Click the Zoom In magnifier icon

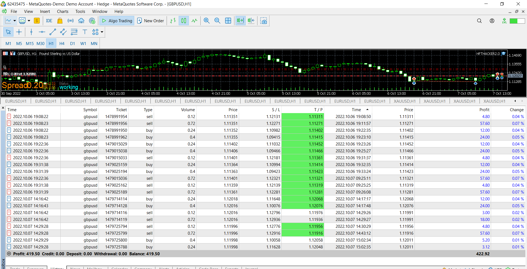point(207,21)
